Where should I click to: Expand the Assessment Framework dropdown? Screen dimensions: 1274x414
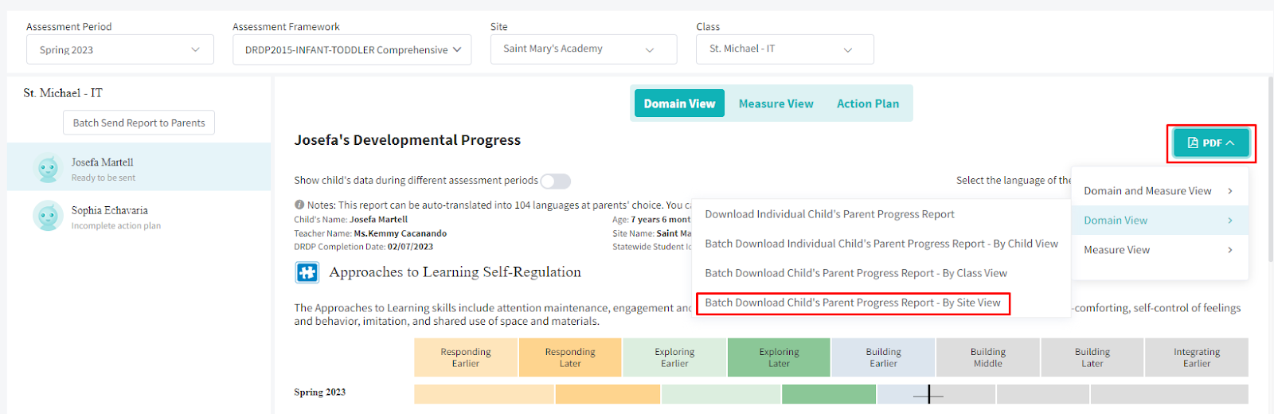352,49
